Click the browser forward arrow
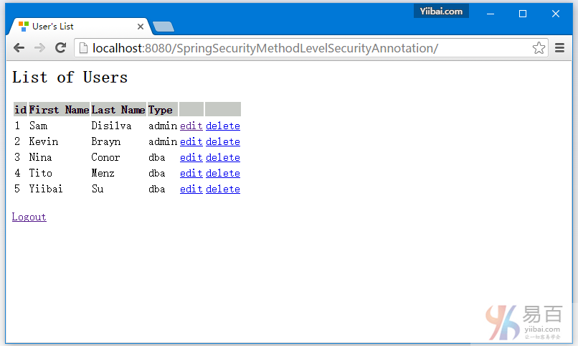Viewport: 578px width, 346px height. coord(39,48)
